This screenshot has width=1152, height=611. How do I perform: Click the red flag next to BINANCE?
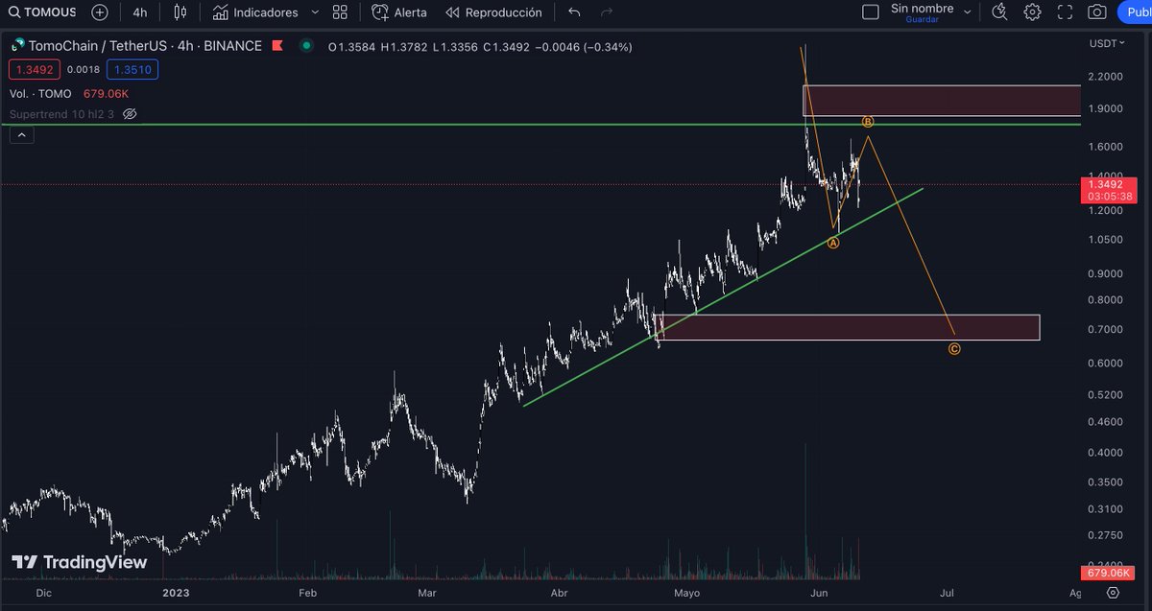point(278,46)
